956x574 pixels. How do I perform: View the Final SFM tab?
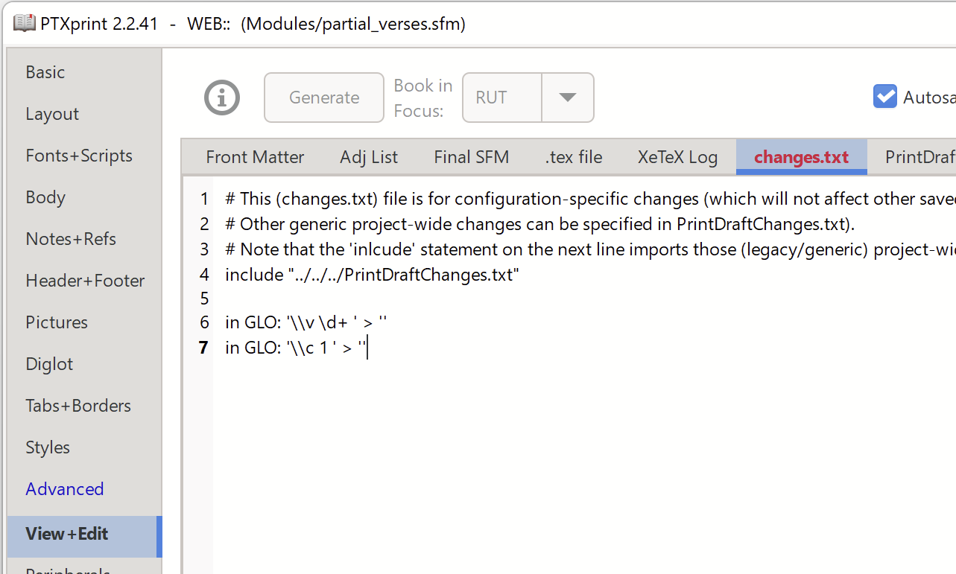(x=471, y=157)
